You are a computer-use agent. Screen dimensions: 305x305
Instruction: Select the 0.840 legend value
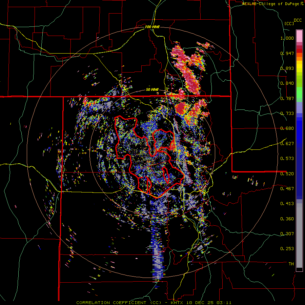point(287,83)
